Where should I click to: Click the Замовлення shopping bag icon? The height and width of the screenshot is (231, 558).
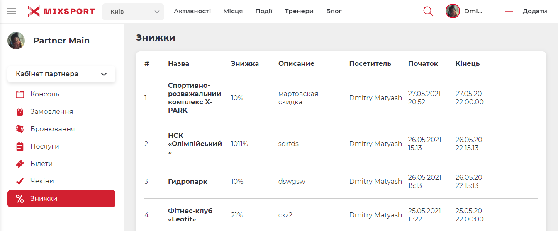(x=20, y=112)
